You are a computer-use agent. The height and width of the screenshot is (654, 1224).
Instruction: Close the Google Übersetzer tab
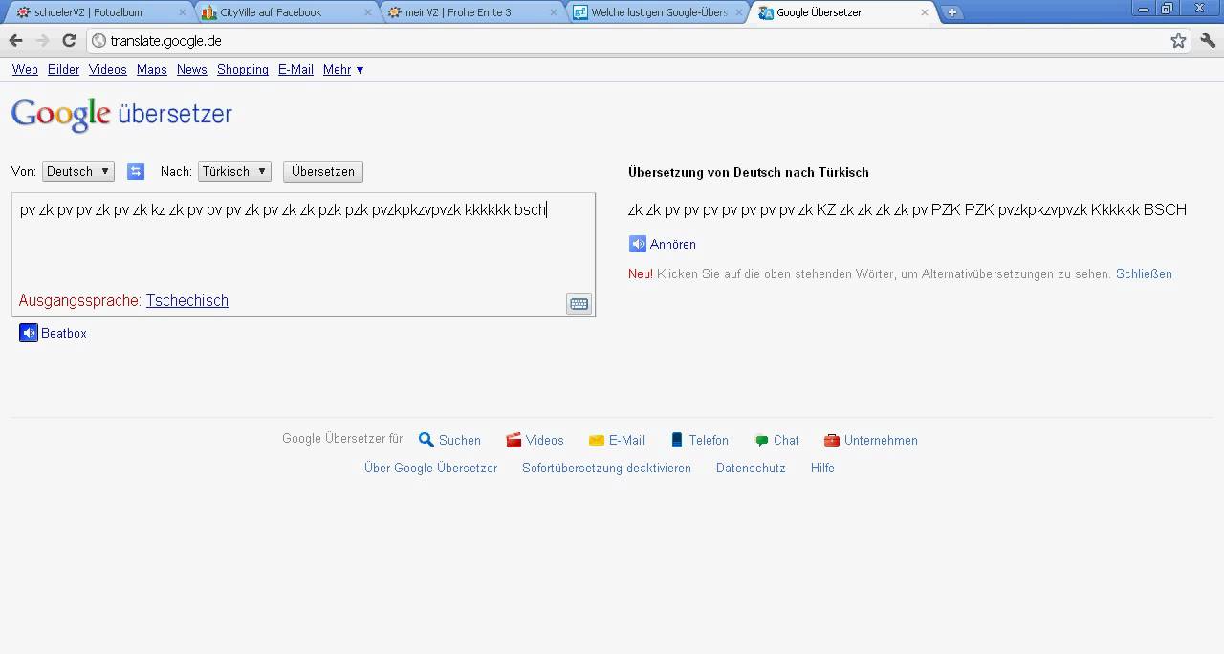[924, 12]
